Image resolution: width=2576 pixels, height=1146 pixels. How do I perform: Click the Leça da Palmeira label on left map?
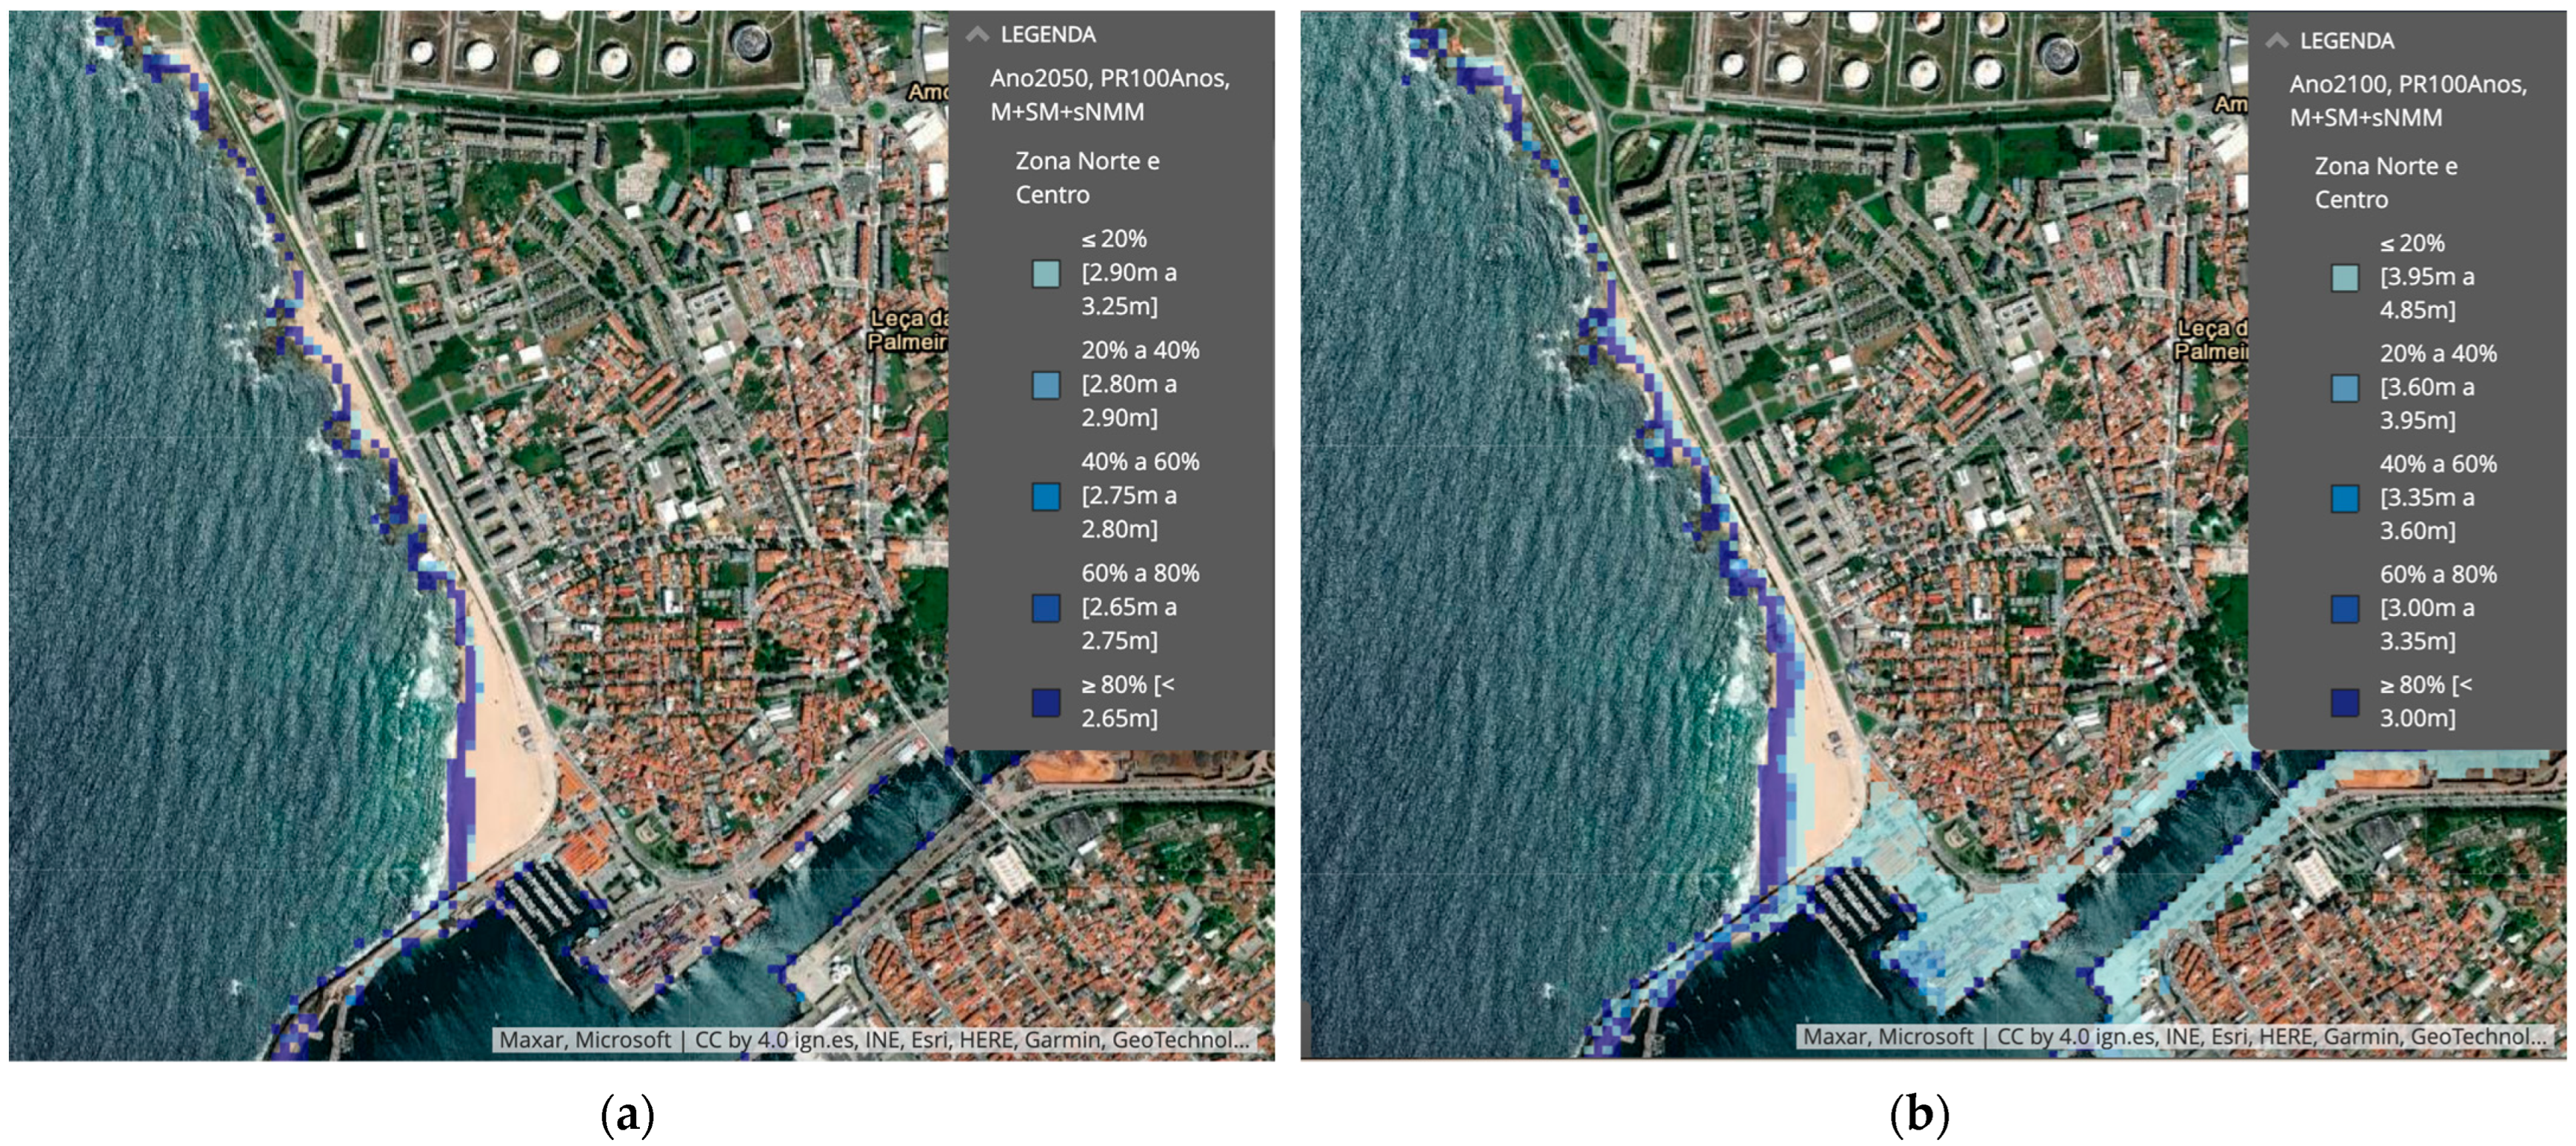(x=908, y=329)
